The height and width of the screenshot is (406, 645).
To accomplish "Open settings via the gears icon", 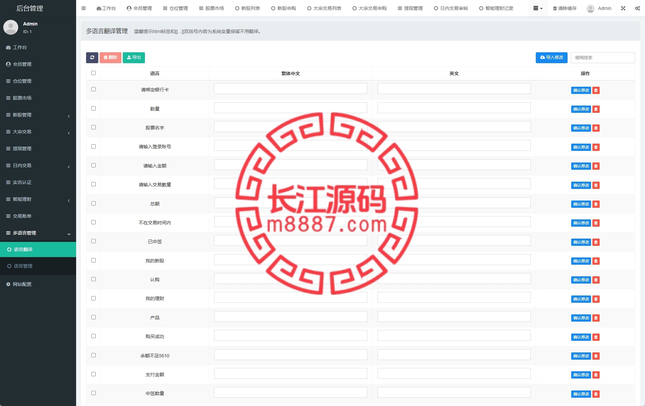I will pyautogui.click(x=637, y=8).
